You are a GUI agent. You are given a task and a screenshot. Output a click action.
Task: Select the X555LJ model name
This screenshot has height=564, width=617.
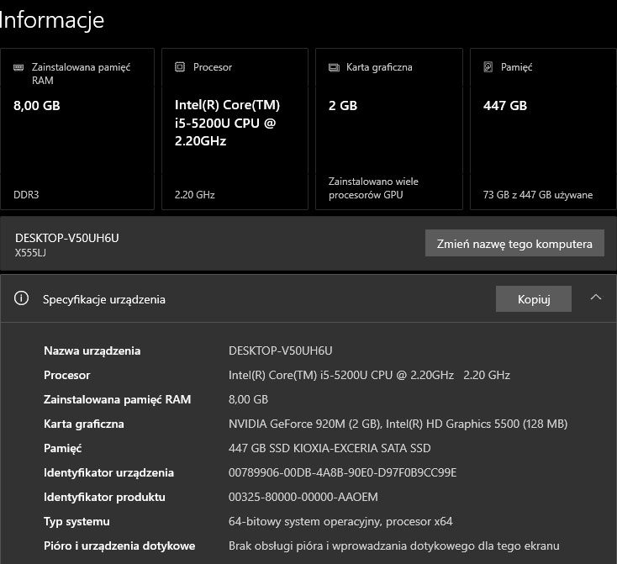click(30, 253)
